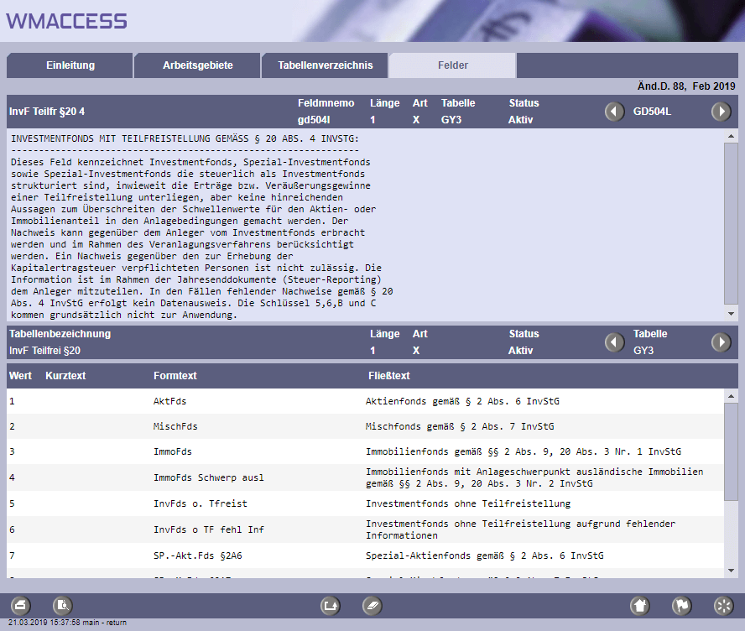Open the Einleitung tab

[x=70, y=65]
